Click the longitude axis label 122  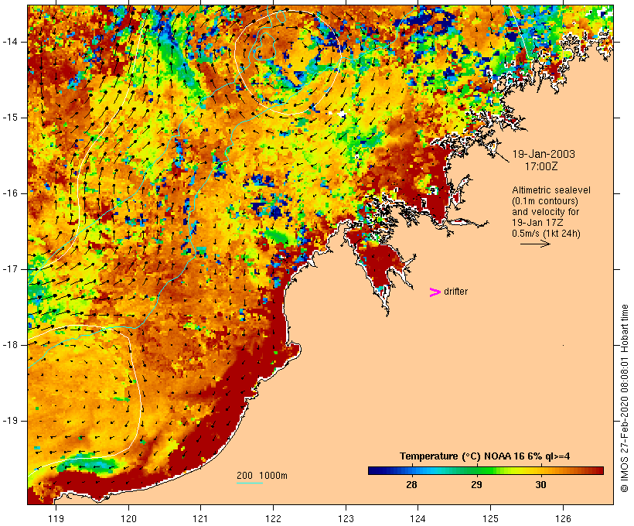(273, 518)
